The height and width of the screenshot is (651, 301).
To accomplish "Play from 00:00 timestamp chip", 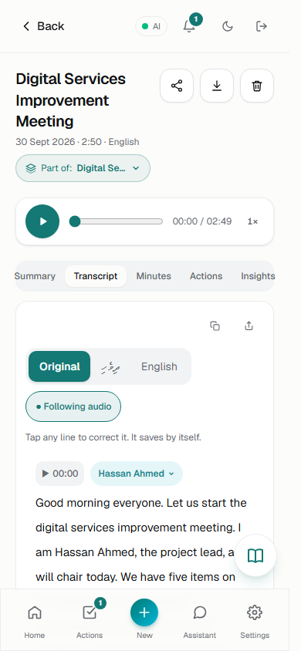I will pos(59,474).
